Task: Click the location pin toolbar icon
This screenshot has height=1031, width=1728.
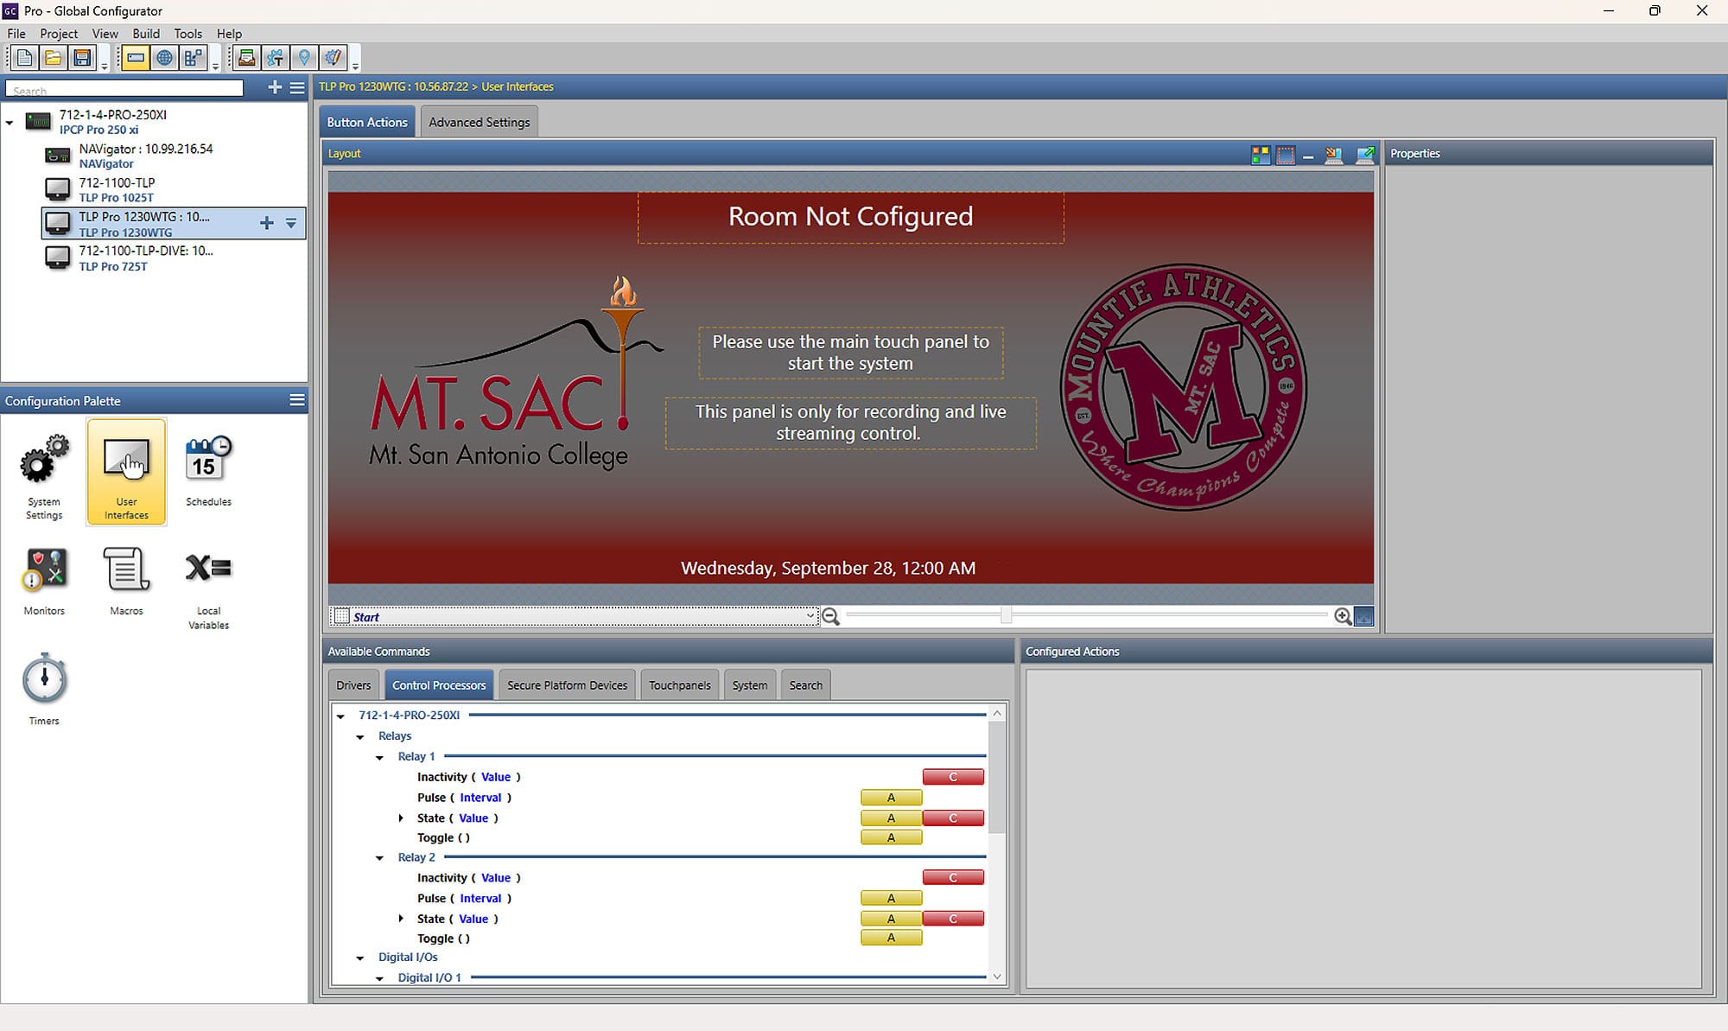Action: click(304, 59)
